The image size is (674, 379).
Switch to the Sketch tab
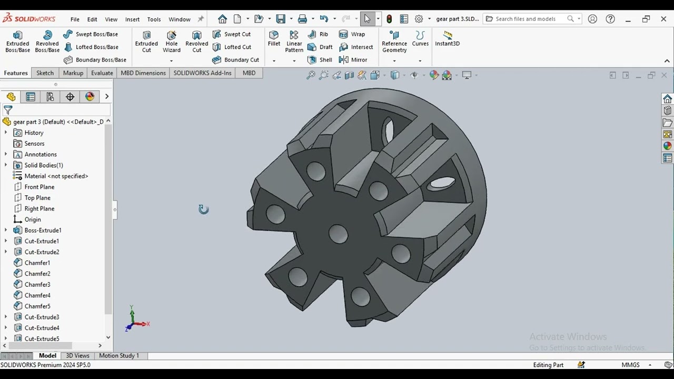(x=45, y=73)
